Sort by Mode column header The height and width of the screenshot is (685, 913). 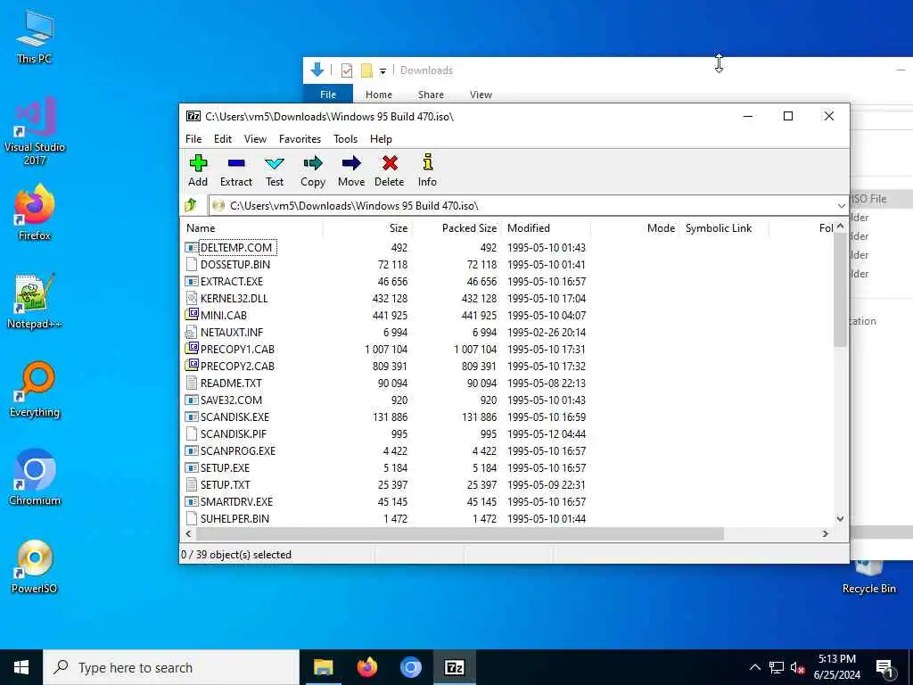click(635, 227)
